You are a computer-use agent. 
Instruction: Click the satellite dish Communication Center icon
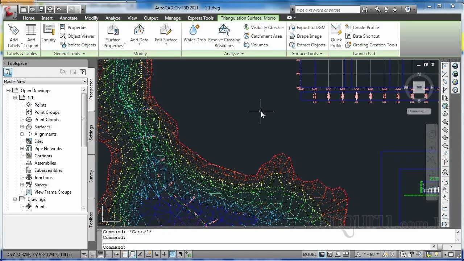[x=386, y=10]
